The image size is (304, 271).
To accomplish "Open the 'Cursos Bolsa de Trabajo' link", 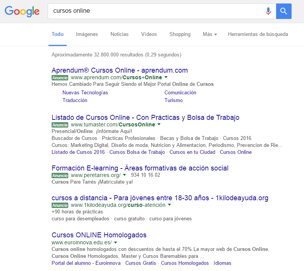I will coord(137,152).
